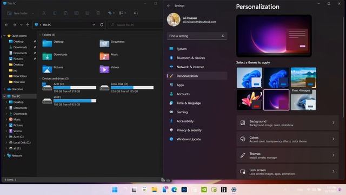Open the Music folder icon in main pane
Image resolution: width=346 pixels, height=195 pixels.
coord(104,56)
